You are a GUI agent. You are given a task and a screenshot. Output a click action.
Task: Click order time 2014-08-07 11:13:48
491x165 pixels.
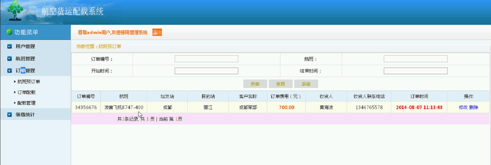pos(419,107)
